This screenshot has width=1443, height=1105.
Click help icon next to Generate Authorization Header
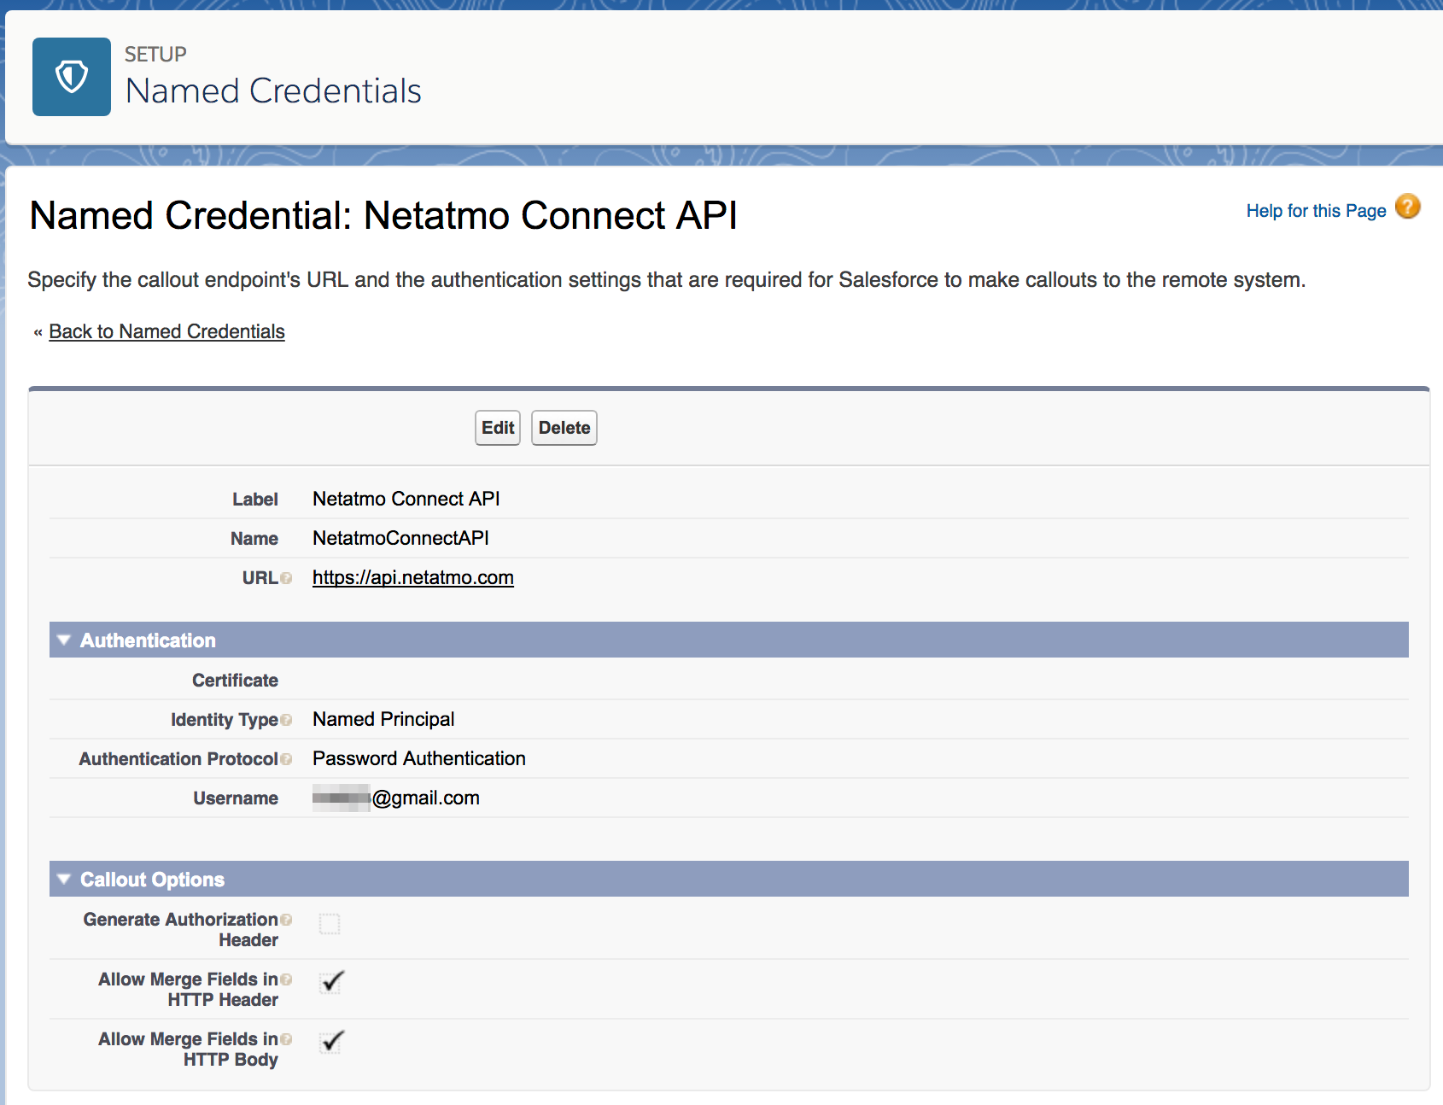click(x=287, y=920)
